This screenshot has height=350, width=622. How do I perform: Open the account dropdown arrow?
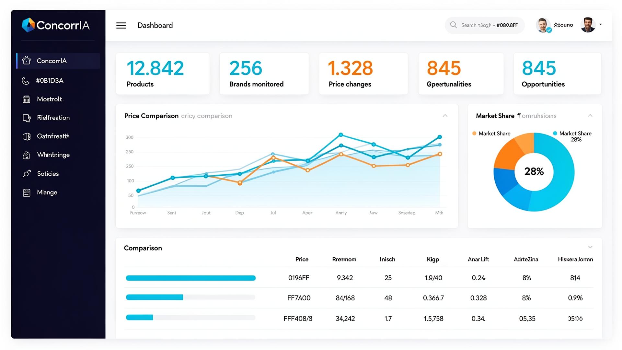pos(601,25)
